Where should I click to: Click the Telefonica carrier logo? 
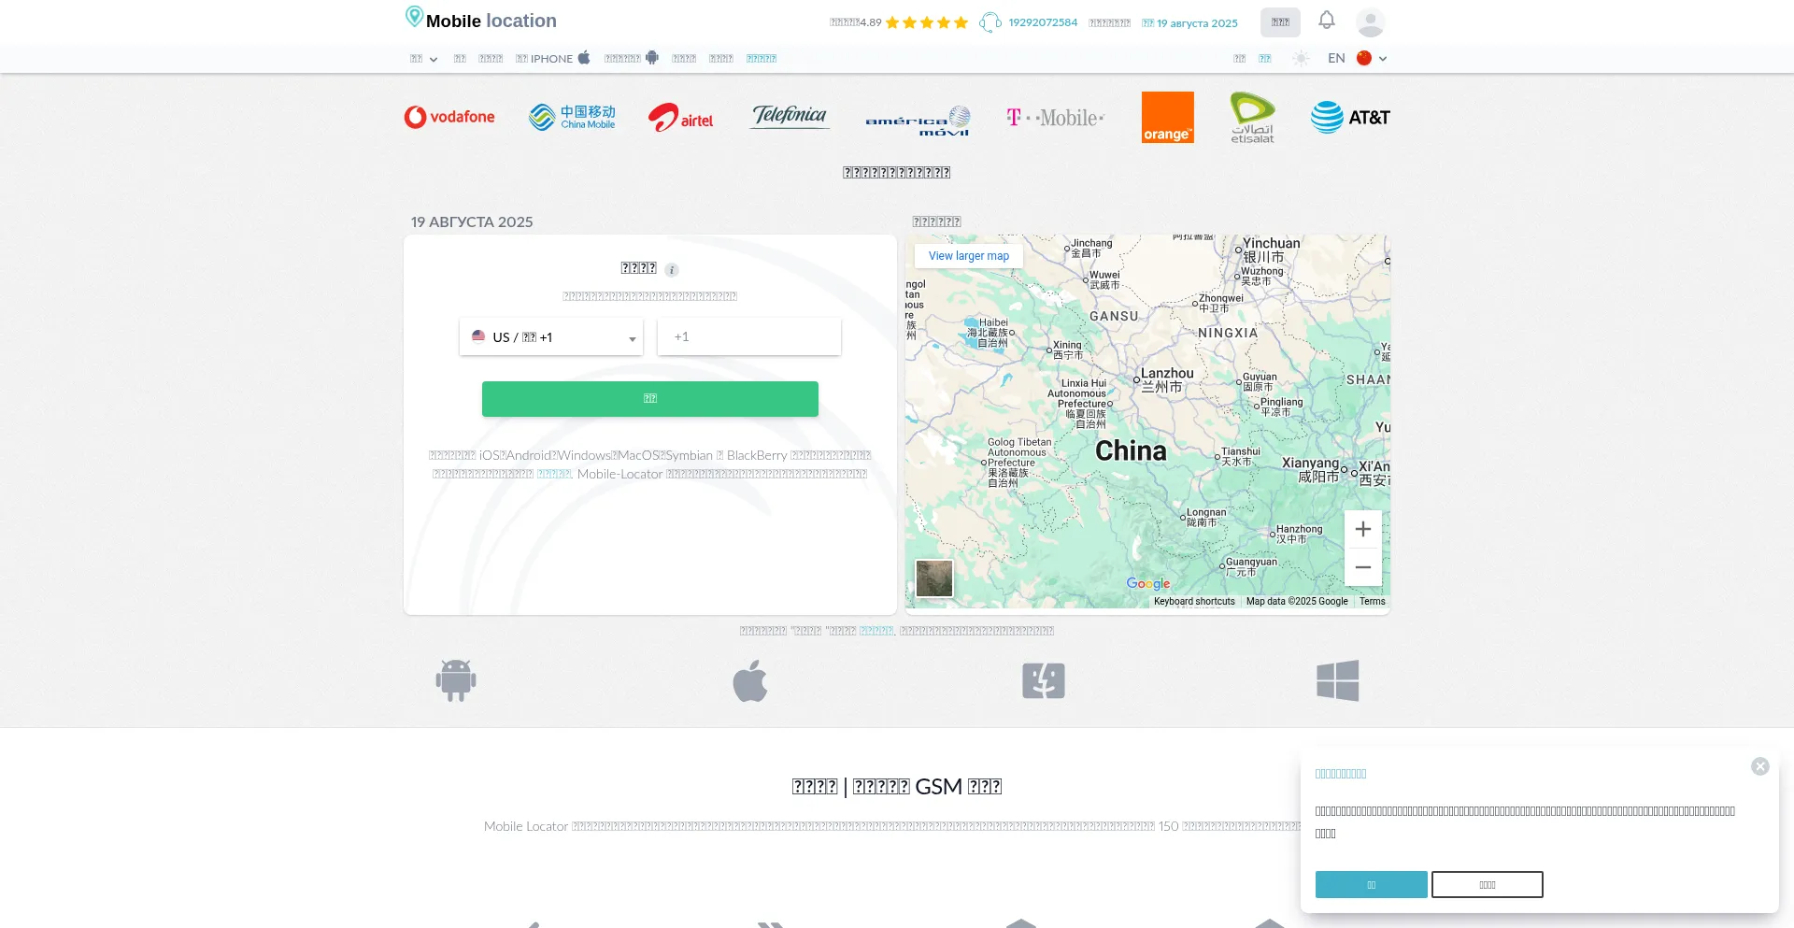click(790, 116)
